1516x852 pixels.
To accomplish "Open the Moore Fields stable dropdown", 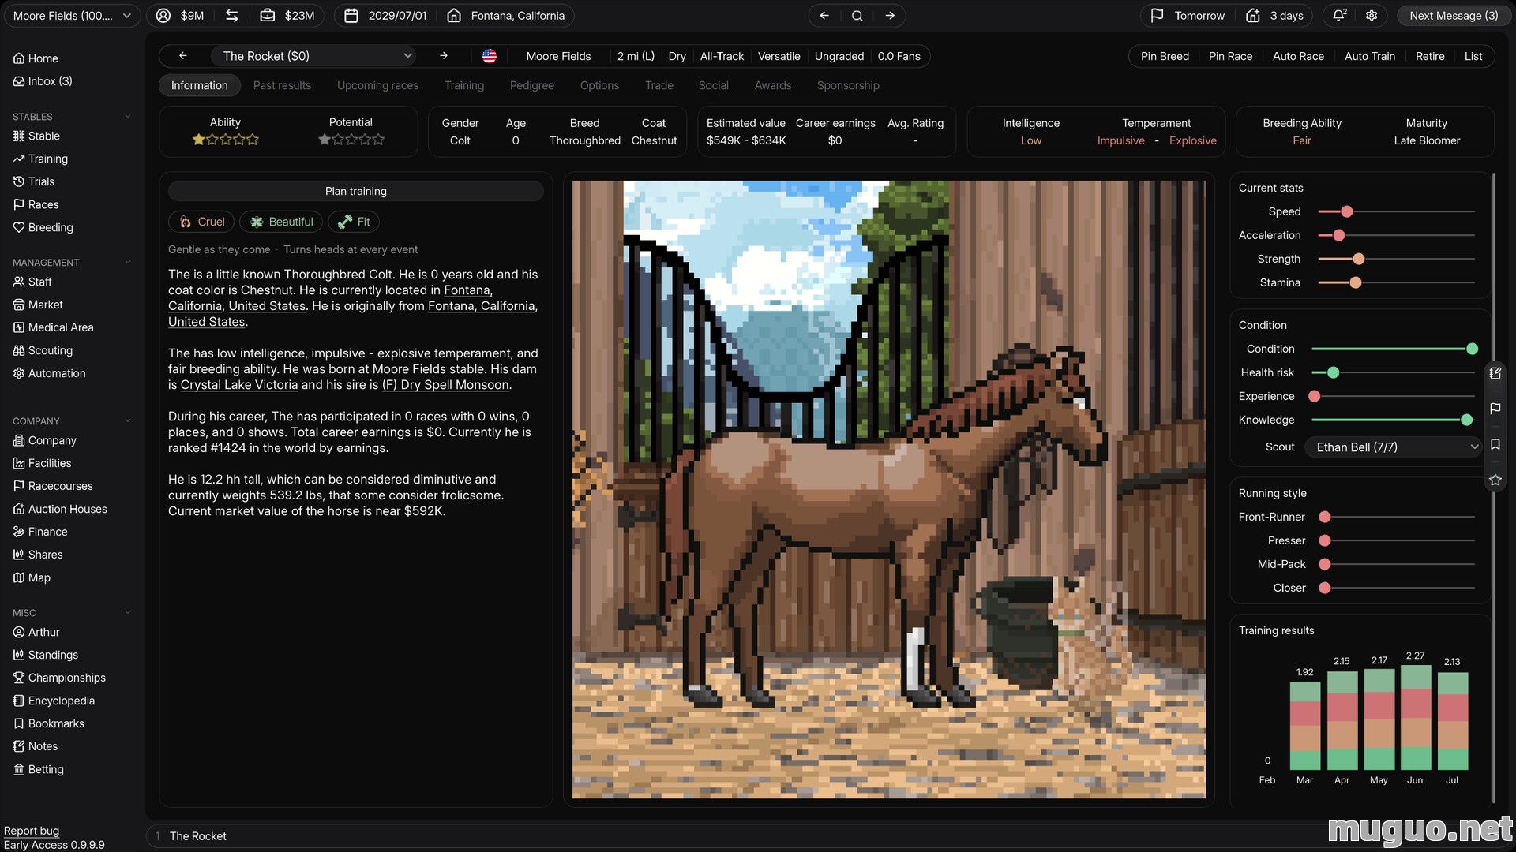I will [x=72, y=15].
